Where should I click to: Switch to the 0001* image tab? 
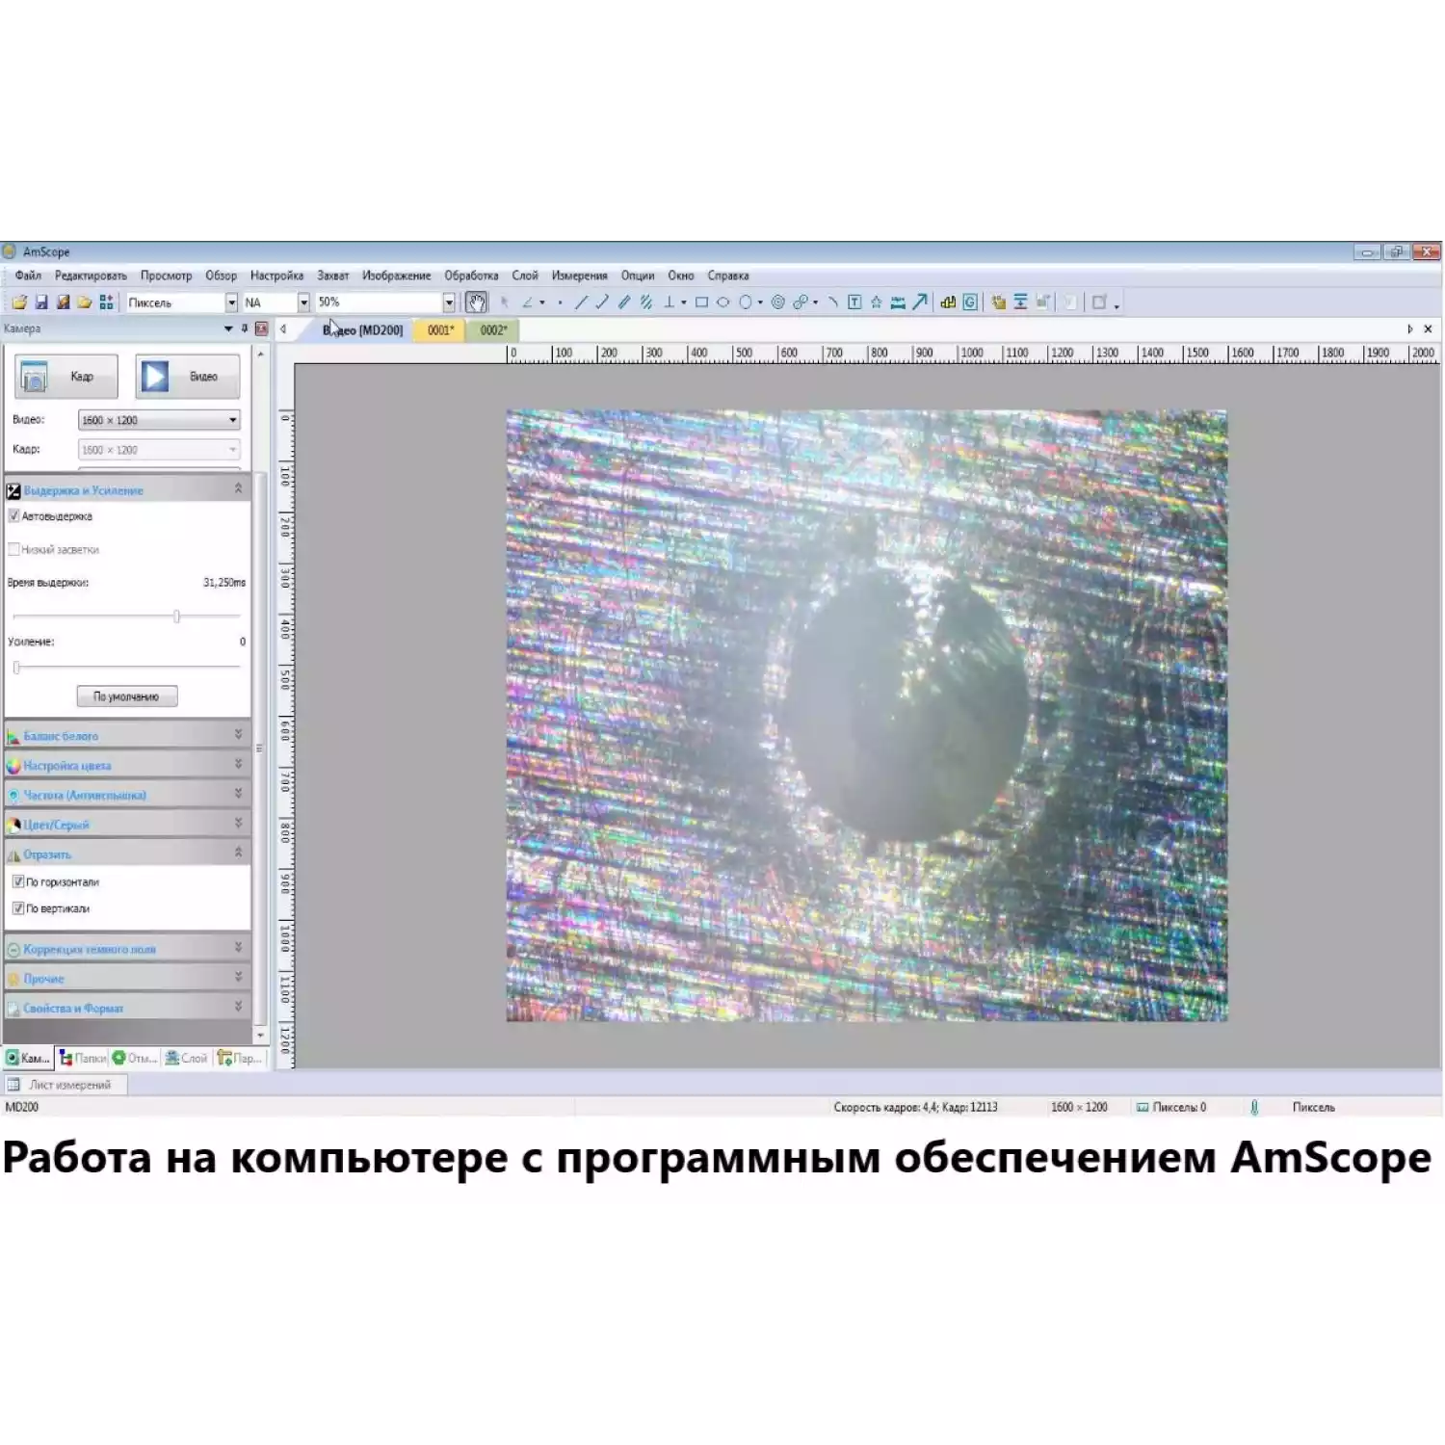click(x=440, y=330)
